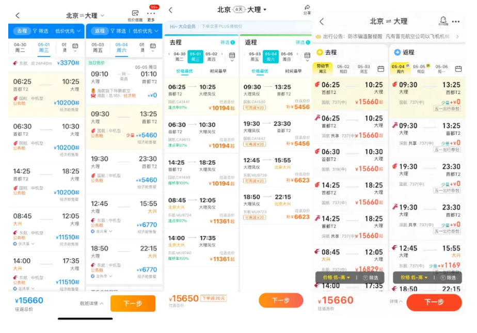Choose 19:30 return flight +¥5460 in left app
Image resolution: width=477 pixels, height=333 pixels.
[x=124, y=172]
